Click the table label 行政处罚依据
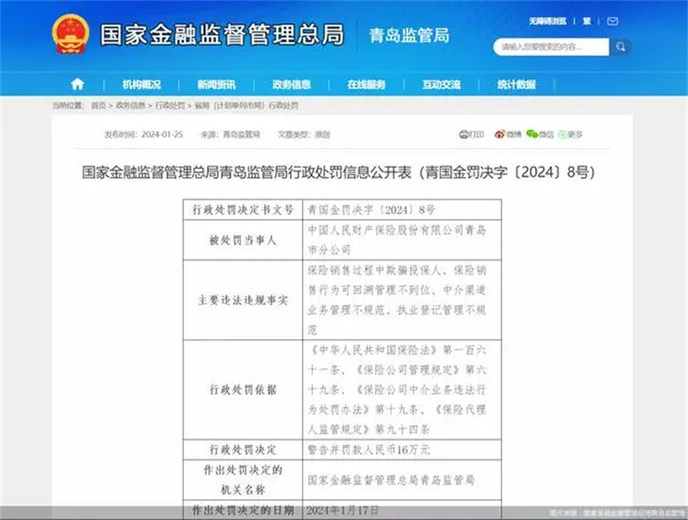 pyautogui.click(x=243, y=389)
